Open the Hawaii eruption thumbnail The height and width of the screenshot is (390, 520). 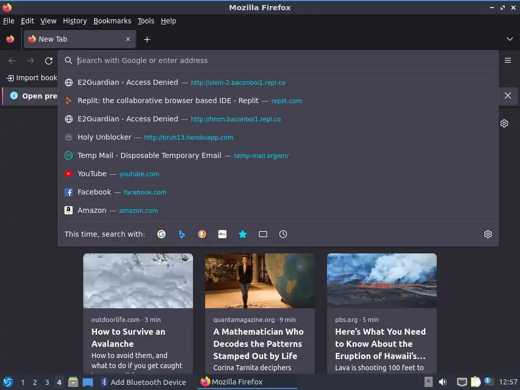click(382, 281)
